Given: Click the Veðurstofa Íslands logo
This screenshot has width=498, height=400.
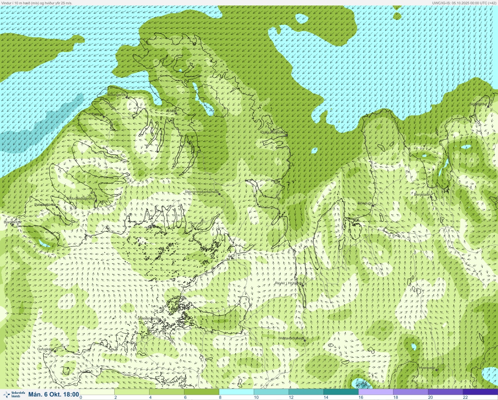Looking at the screenshot, I should [14, 395].
